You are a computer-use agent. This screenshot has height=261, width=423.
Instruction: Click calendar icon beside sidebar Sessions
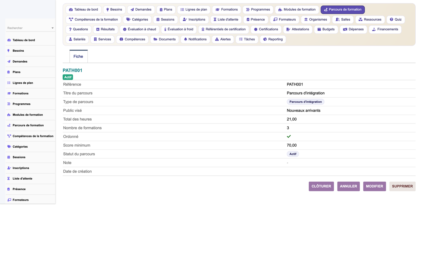[x=8, y=157]
